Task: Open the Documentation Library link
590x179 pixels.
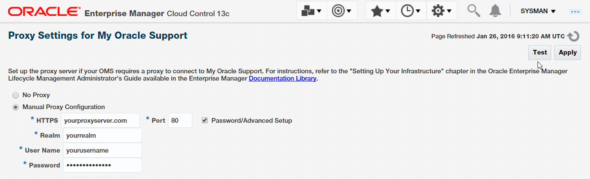Action: (282, 78)
